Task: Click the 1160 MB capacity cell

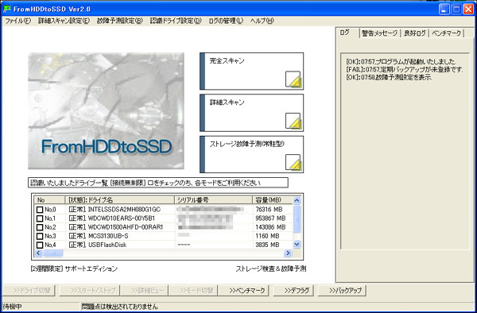Action: coord(267,236)
